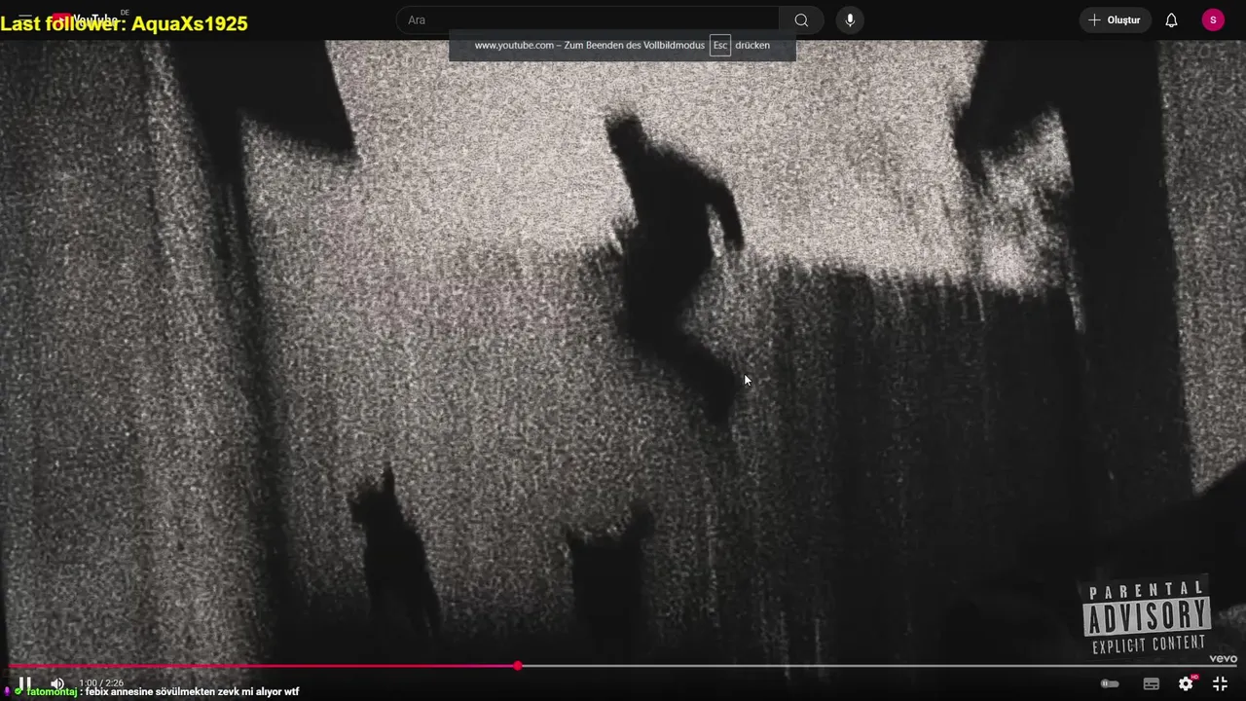Focus the Ara search field
This screenshot has width=1246, height=701.
tap(587, 19)
